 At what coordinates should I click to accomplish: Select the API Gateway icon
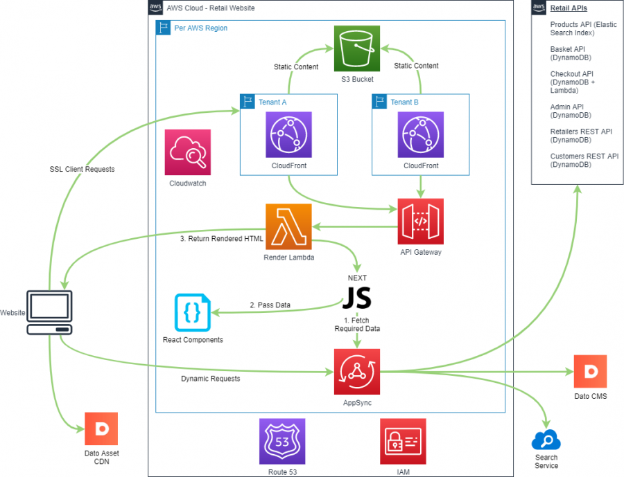420,222
